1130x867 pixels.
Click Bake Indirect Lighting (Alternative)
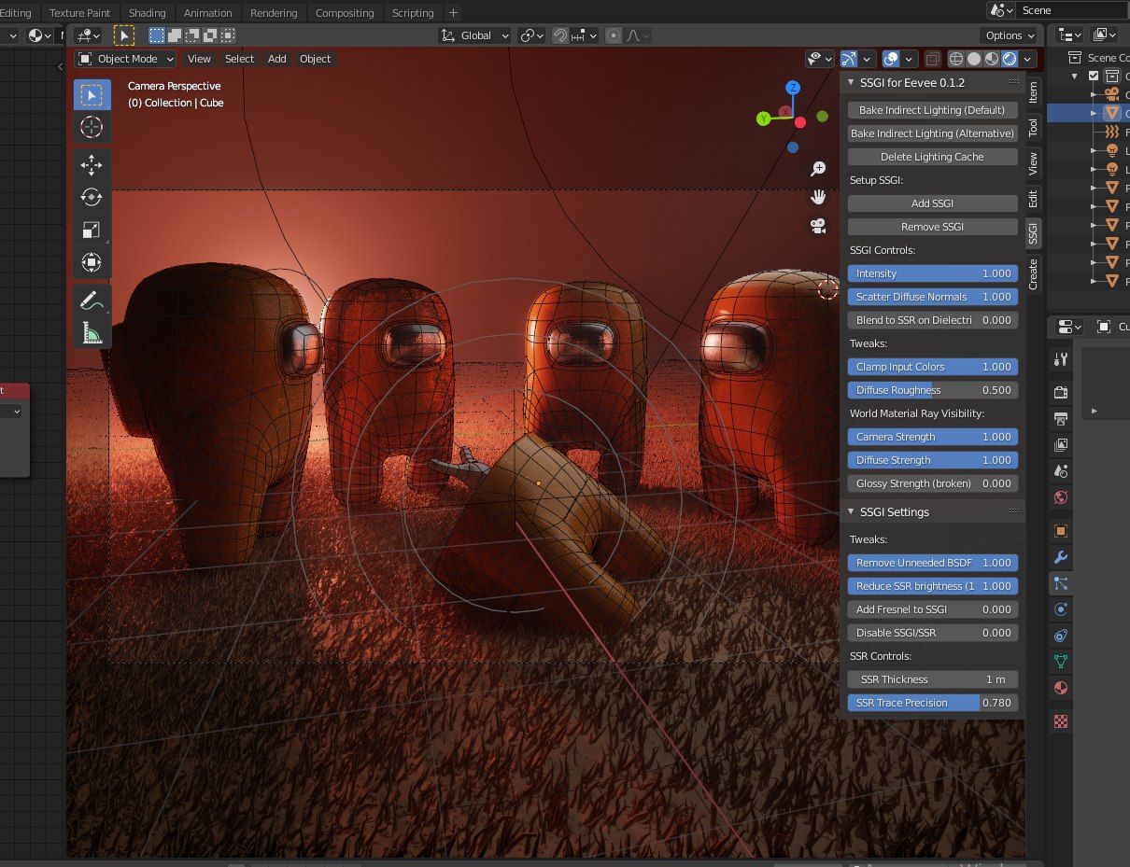[932, 133]
